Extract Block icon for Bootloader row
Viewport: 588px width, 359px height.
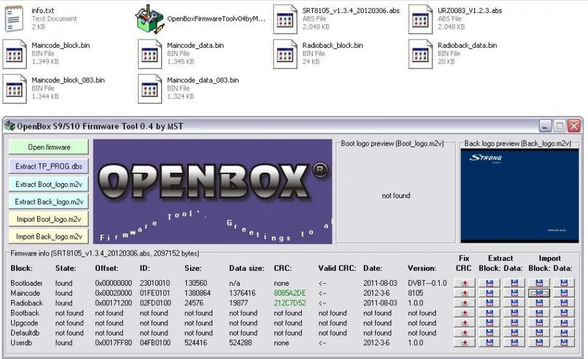point(489,282)
